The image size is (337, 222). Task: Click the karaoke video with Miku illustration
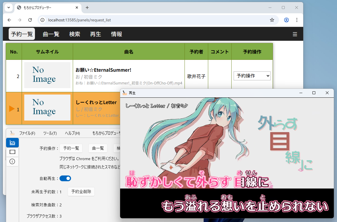click(227, 143)
